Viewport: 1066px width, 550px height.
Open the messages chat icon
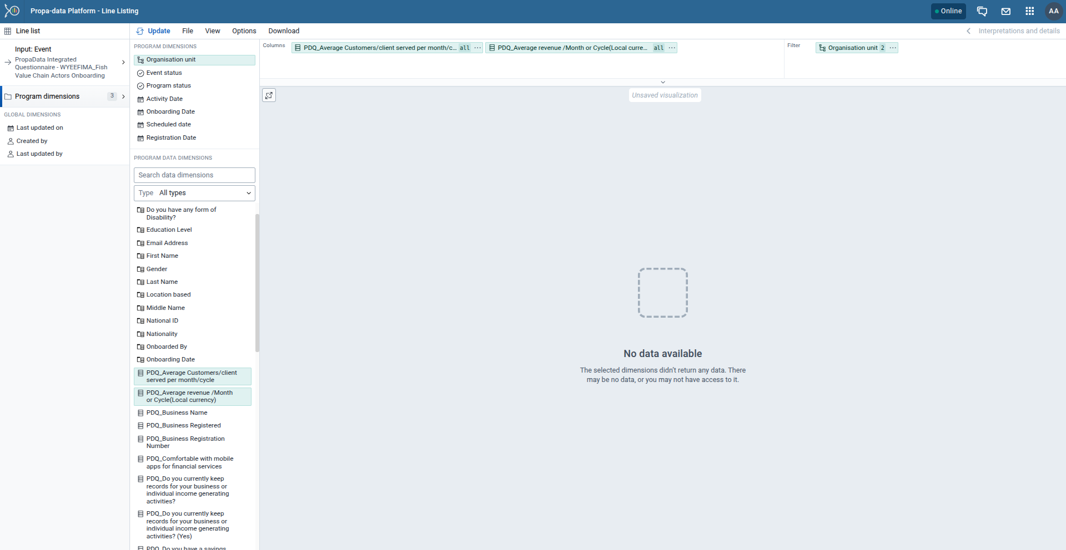[x=982, y=11]
